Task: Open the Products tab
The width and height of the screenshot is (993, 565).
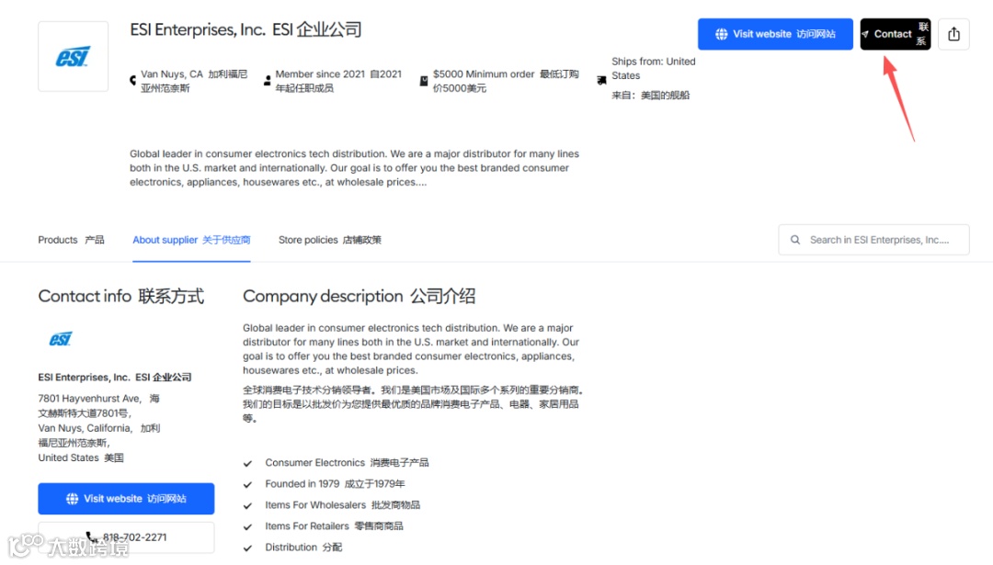Action: point(71,240)
